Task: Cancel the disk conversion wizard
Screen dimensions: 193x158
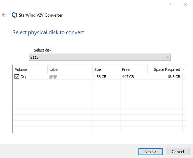Action: coord(178,151)
